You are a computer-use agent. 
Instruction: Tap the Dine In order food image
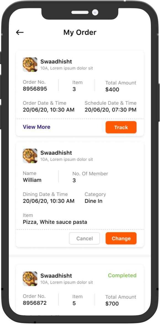click(x=30, y=156)
